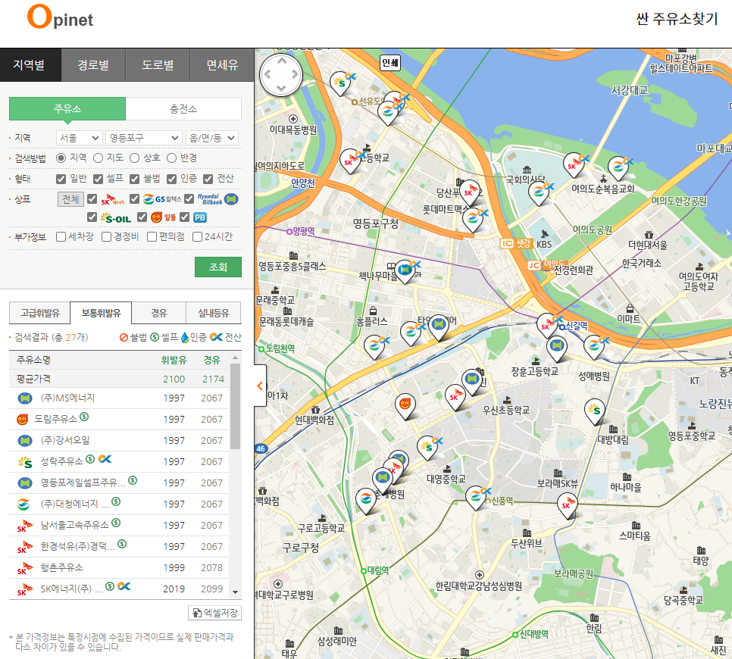Click GS icon beside (주)대청에너지

click(23, 504)
